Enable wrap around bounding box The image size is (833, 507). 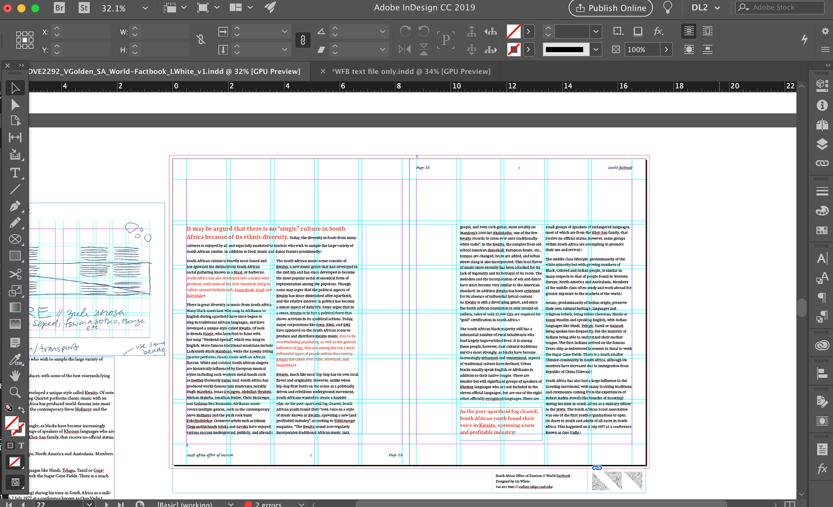(x=708, y=31)
